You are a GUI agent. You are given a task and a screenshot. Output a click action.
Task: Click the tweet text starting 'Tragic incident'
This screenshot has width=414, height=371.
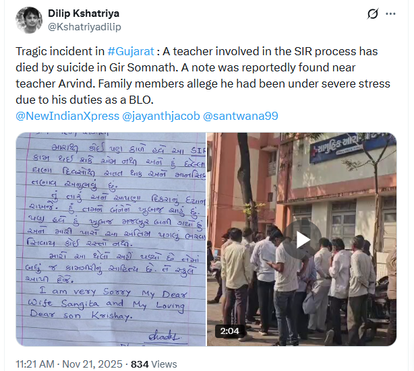click(x=203, y=75)
